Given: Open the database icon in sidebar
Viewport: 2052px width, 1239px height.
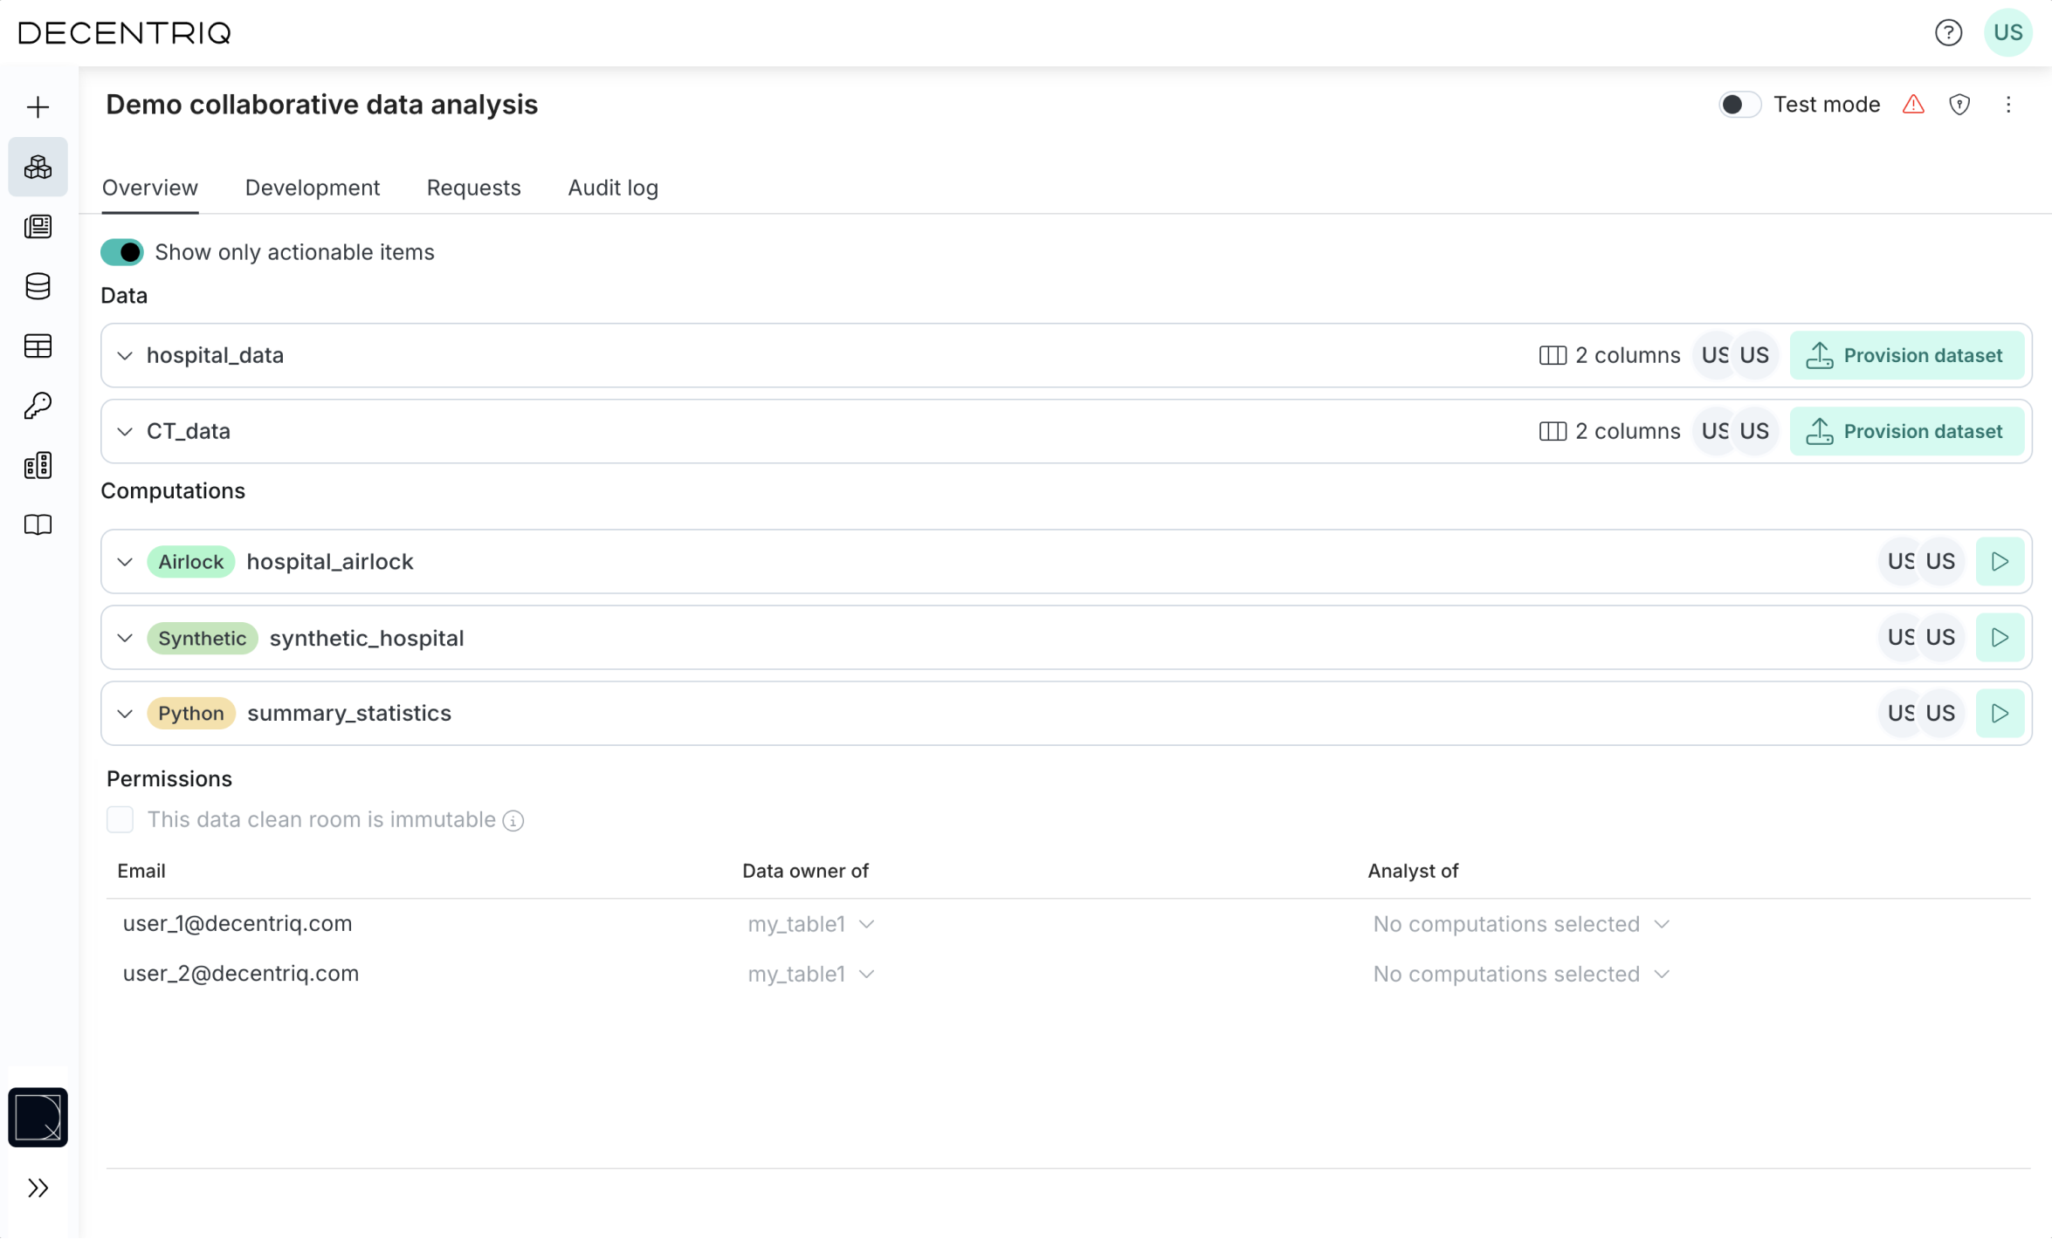Looking at the screenshot, I should click(x=38, y=286).
